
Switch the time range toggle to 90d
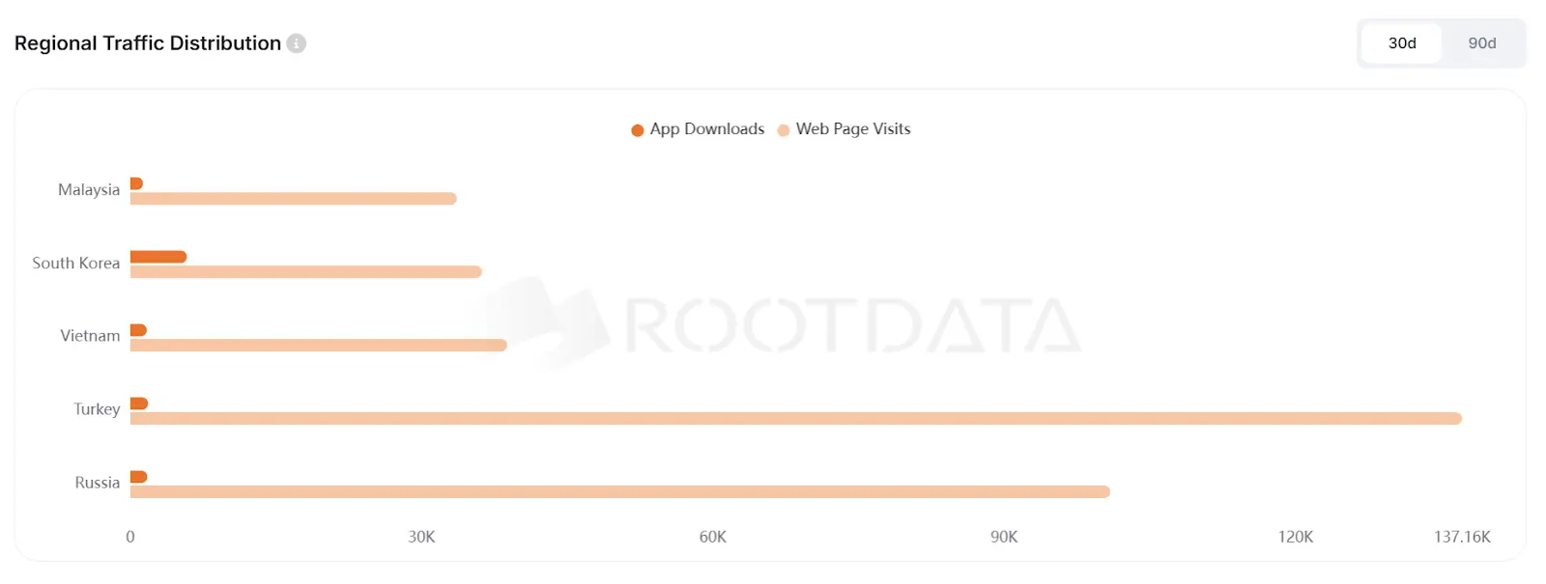point(1481,42)
